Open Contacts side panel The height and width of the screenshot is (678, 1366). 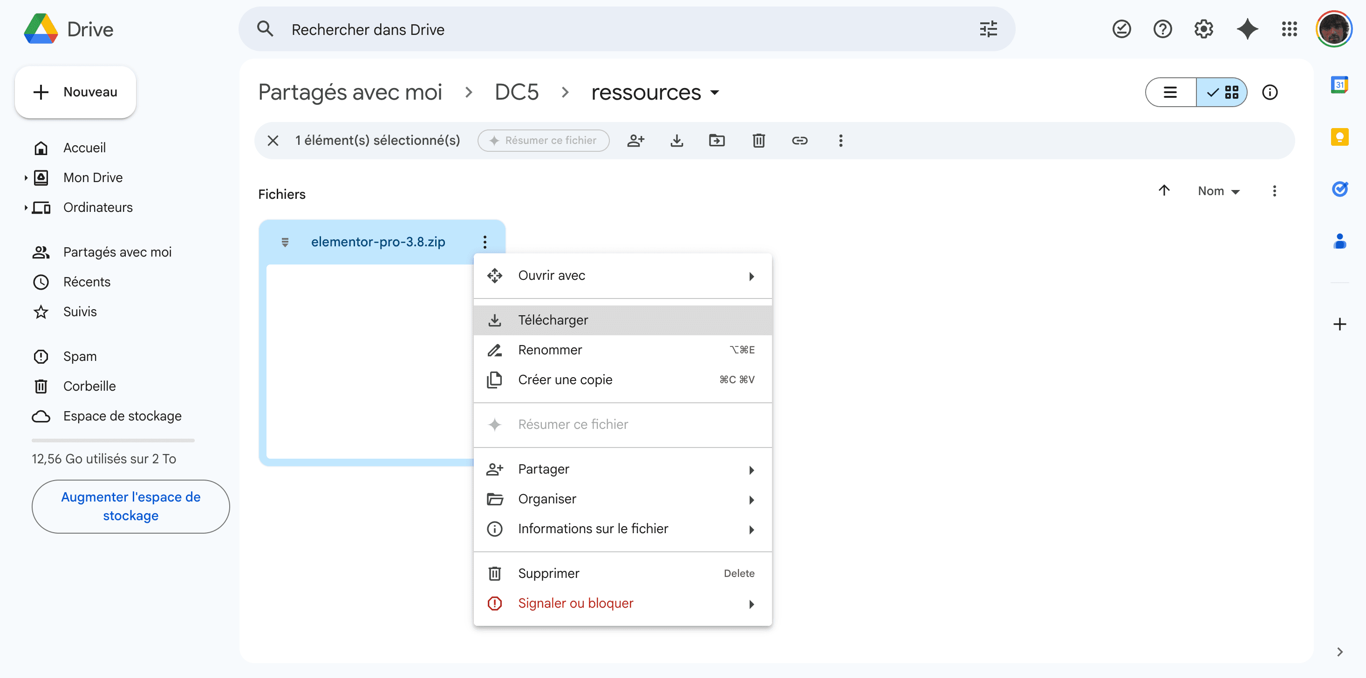pyautogui.click(x=1339, y=241)
